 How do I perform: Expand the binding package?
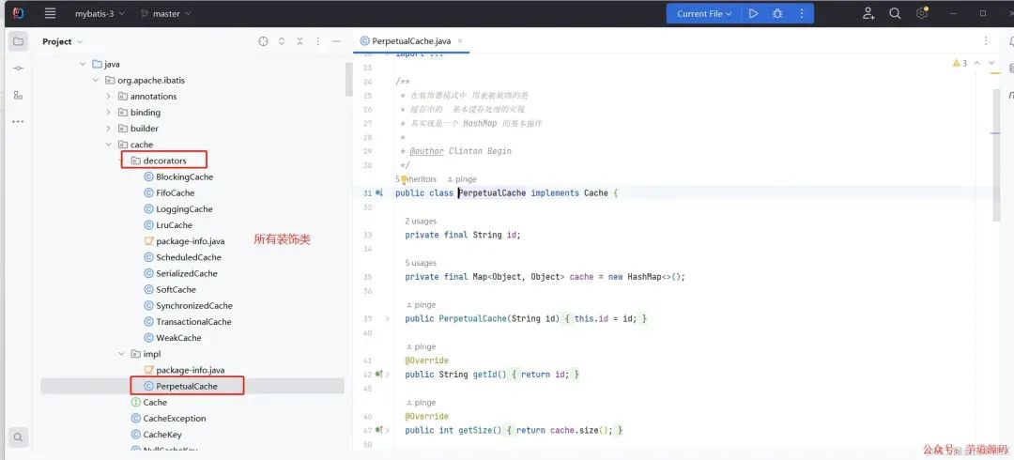coord(109,113)
